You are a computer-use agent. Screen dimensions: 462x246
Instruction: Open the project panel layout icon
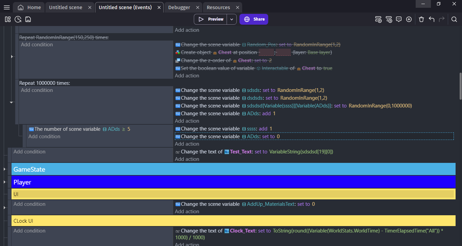7,19
